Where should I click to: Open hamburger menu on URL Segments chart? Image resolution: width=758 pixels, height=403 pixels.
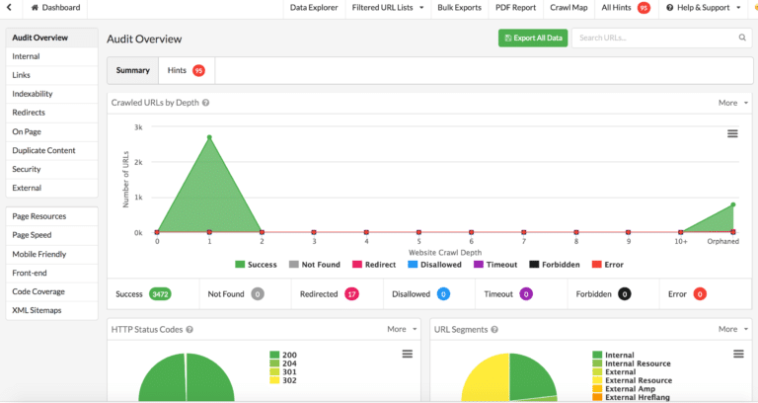click(x=738, y=355)
